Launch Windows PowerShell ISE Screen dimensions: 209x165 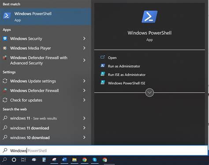tap(127, 83)
